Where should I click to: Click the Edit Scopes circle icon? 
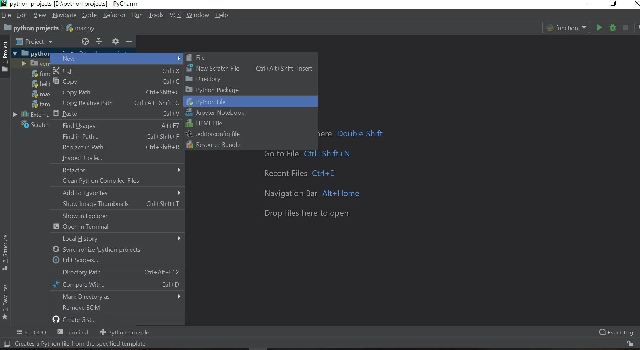pos(56,260)
